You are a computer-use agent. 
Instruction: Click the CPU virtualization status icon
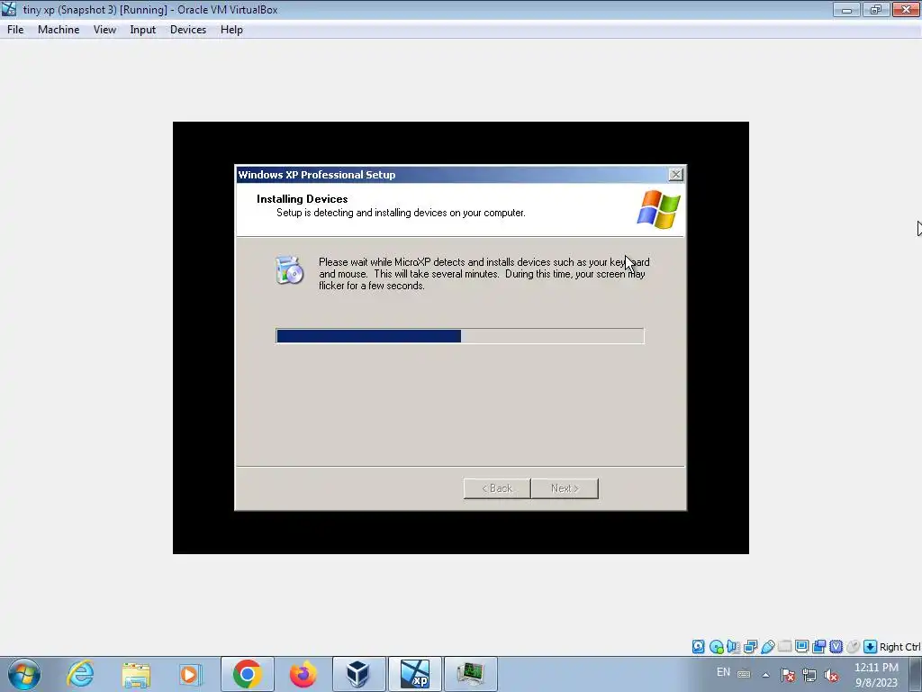pyautogui.click(x=836, y=647)
